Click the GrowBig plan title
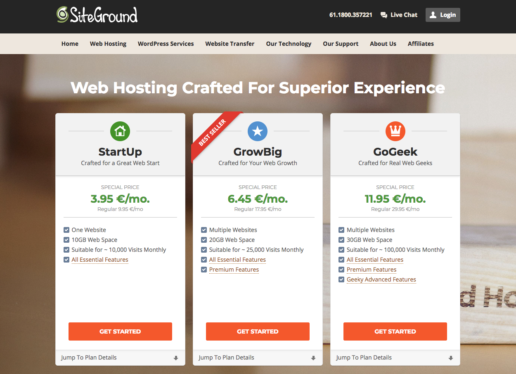Screen dimensions: 516x374 tap(258, 152)
